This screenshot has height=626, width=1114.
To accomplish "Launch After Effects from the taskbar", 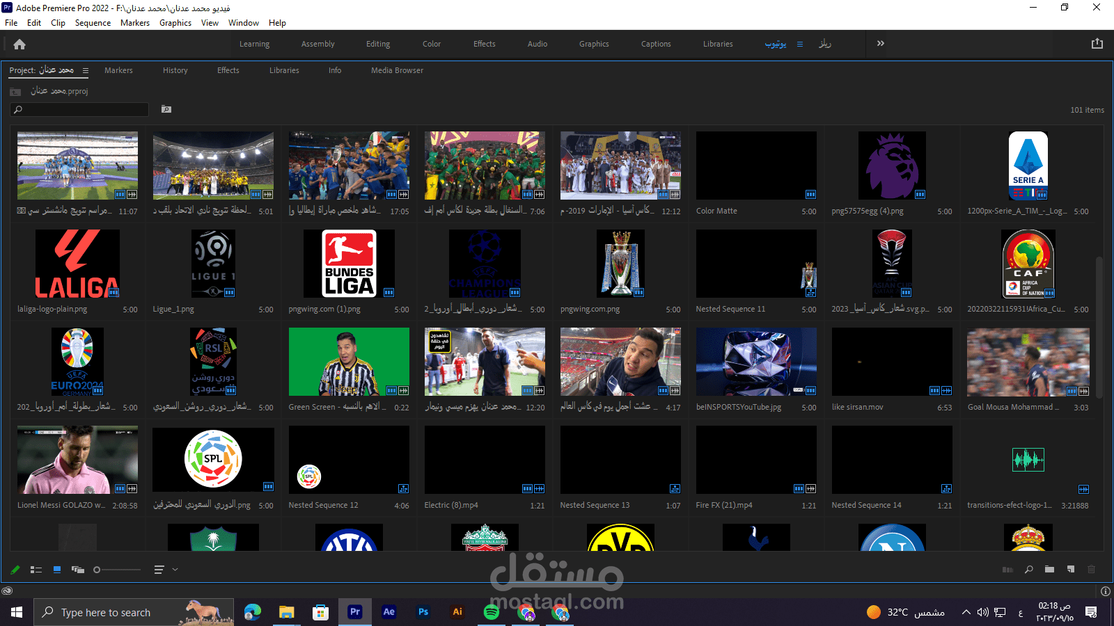I will pyautogui.click(x=389, y=612).
